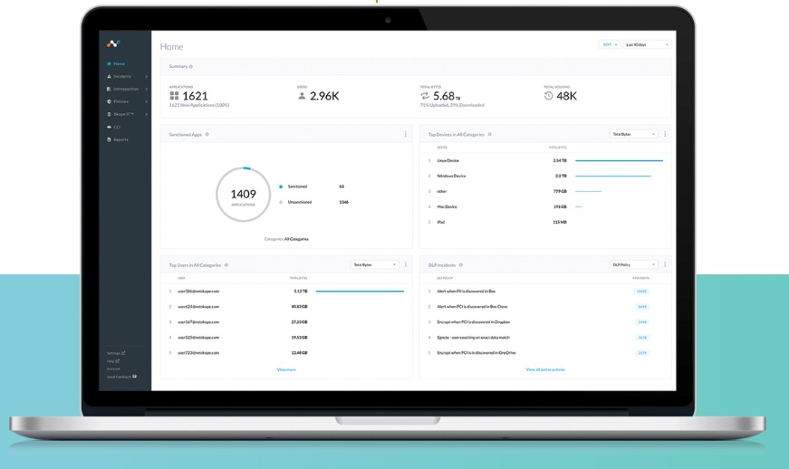Open the Last 90 days time range dropdown
Viewport: 789px width, 469px height.
pos(647,44)
